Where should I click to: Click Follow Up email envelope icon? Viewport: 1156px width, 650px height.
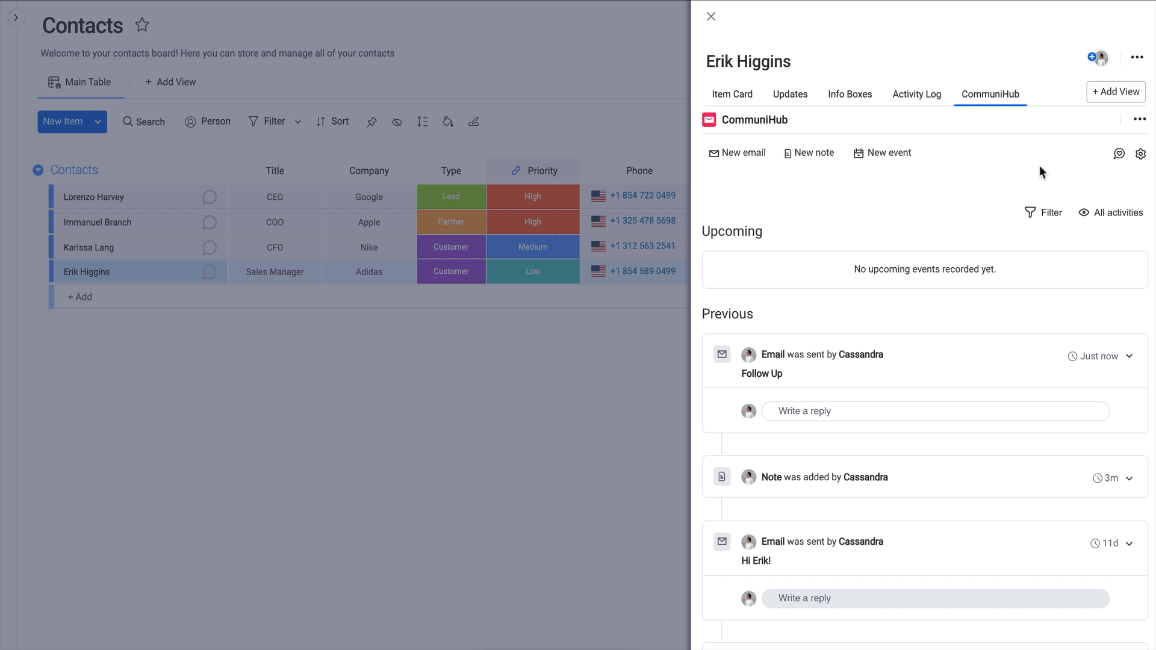722,354
